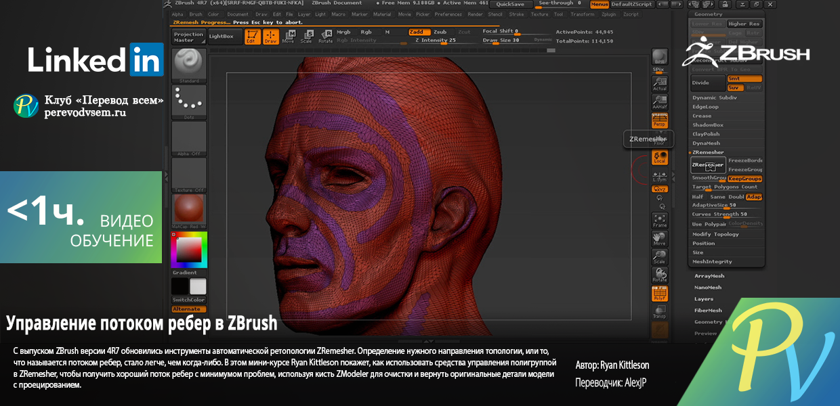
Task: Click the Rotate canvas icon in right shelf
Action: [x=659, y=275]
